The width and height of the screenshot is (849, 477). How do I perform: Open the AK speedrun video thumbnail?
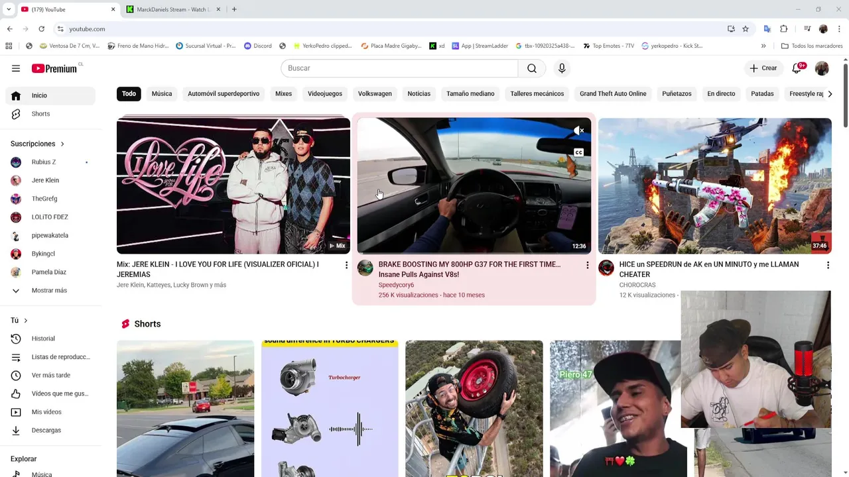coord(715,185)
